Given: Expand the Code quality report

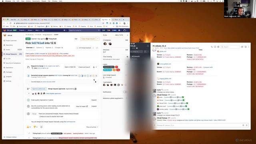Looking at the screenshot, I should click(94, 100).
